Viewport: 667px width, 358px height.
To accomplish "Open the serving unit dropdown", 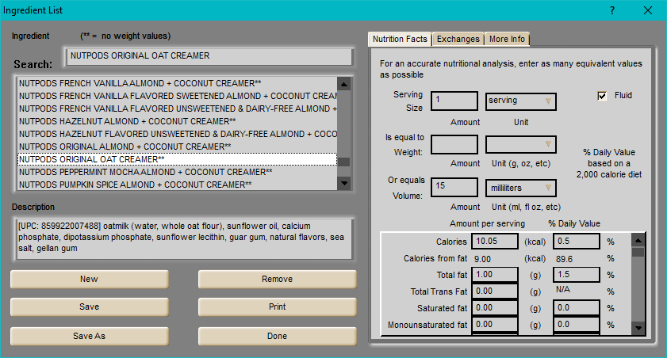I will (520, 101).
